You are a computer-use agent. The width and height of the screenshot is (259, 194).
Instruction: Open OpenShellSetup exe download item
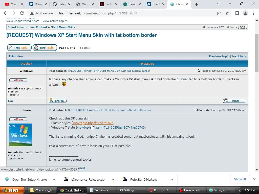pyautogui.click(x=26, y=179)
